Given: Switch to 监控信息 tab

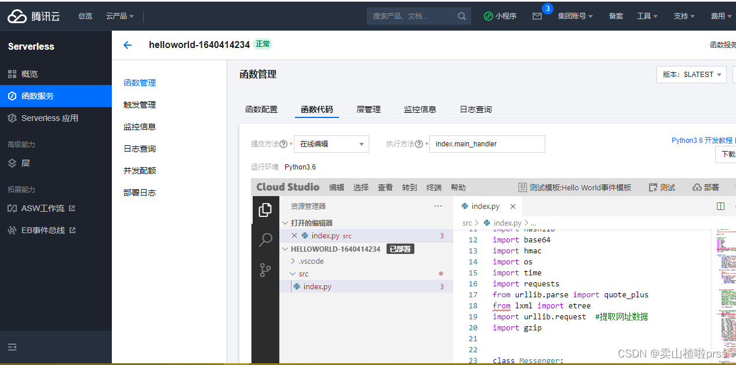Looking at the screenshot, I should 420,109.
